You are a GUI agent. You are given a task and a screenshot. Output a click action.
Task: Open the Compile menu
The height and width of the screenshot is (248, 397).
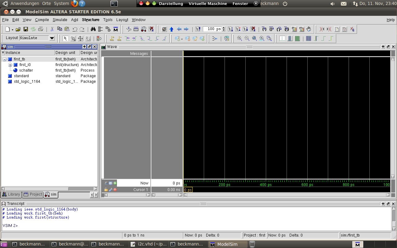42,20
